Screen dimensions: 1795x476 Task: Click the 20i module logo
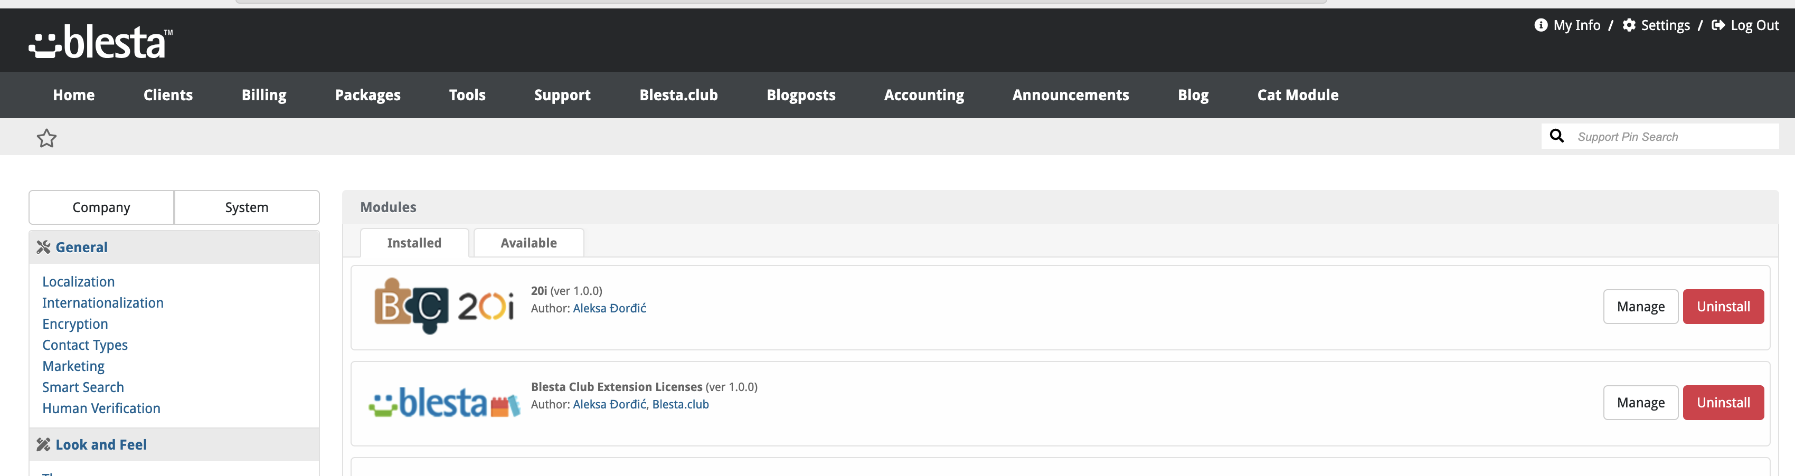click(444, 307)
